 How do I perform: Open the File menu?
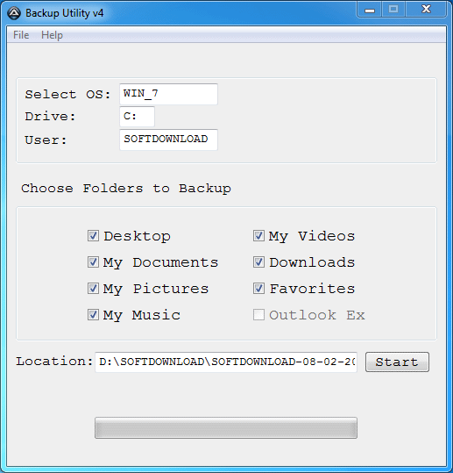[21, 35]
